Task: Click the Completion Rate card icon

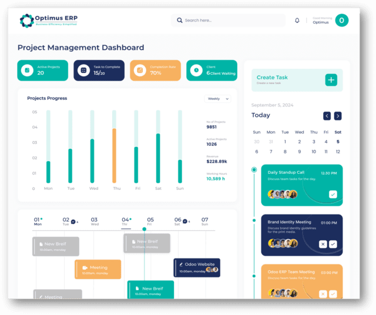Action: (x=140, y=71)
